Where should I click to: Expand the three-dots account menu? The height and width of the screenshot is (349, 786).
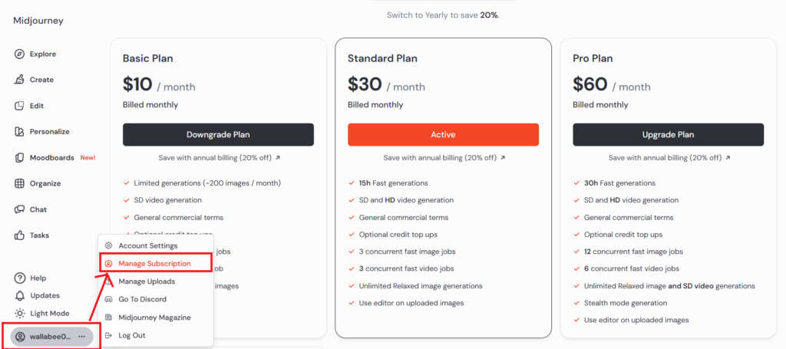(81, 337)
